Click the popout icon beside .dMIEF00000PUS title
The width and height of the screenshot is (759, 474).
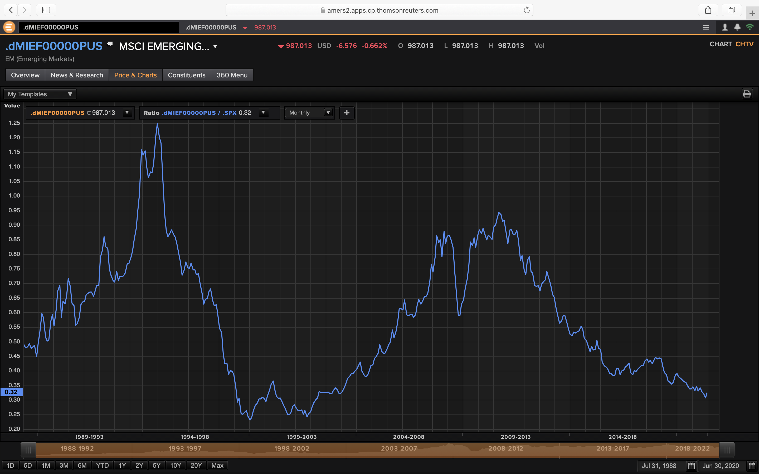[x=109, y=44]
